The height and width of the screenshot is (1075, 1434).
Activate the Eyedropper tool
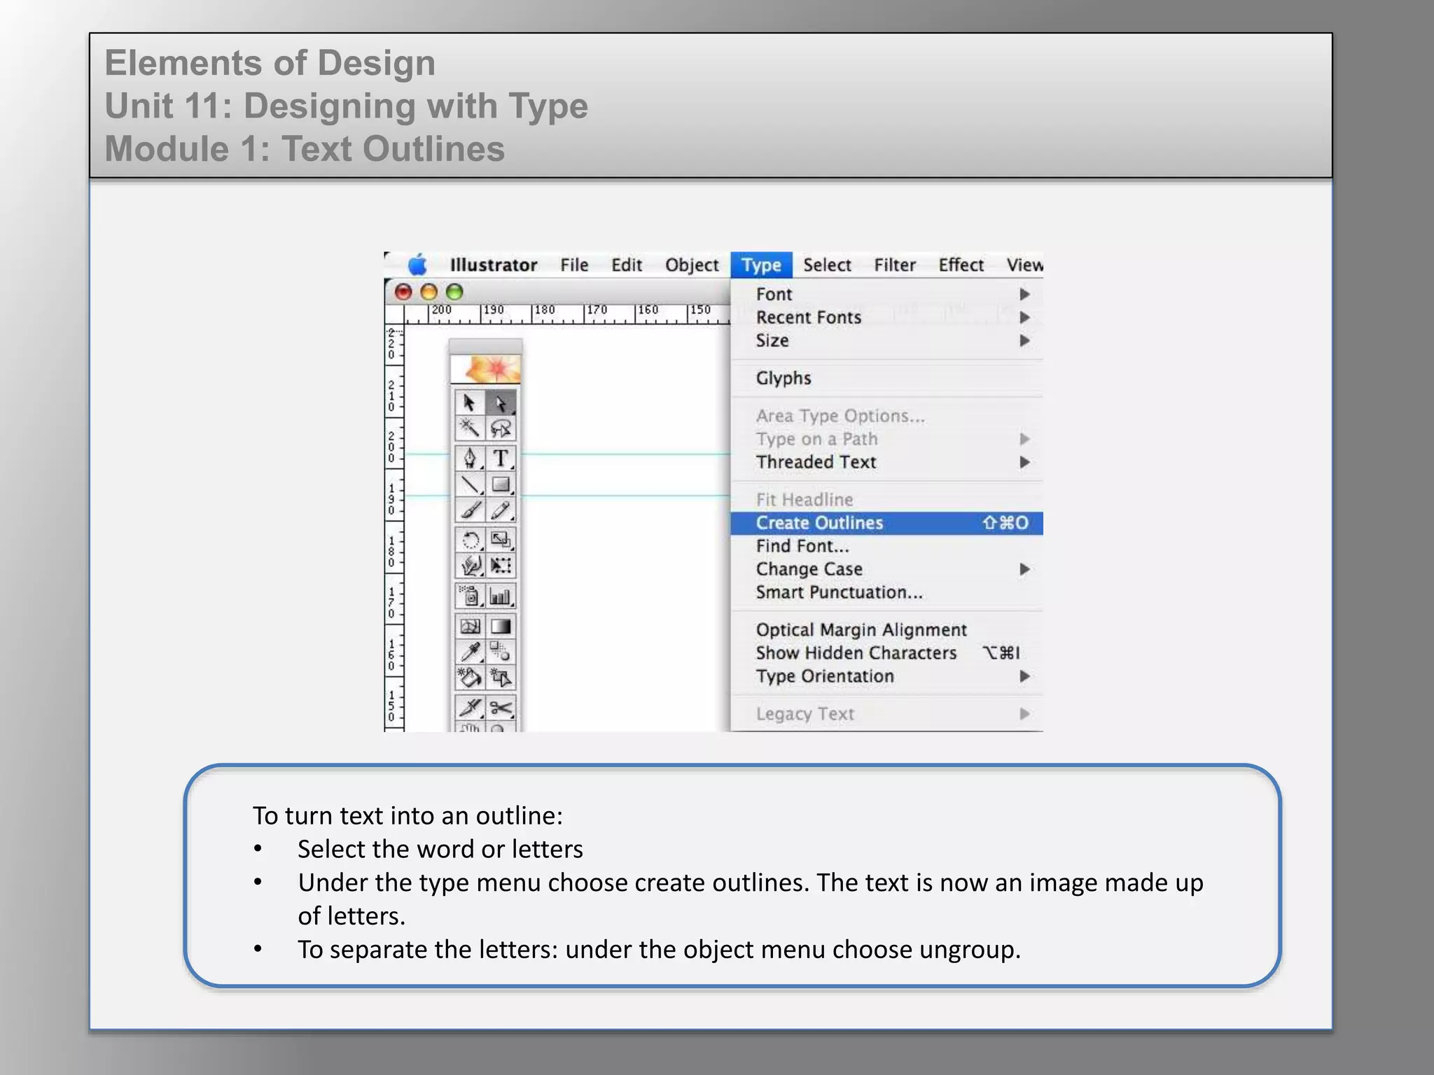click(x=469, y=652)
